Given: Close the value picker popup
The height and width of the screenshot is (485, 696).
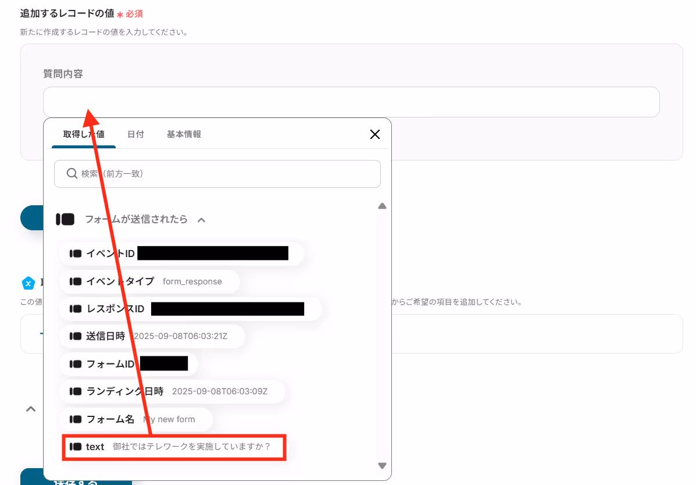Looking at the screenshot, I should (x=374, y=134).
